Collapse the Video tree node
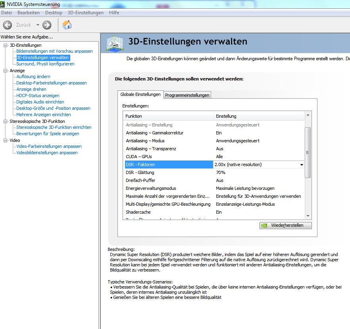This screenshot has width=350, height=329. point(6,140)
